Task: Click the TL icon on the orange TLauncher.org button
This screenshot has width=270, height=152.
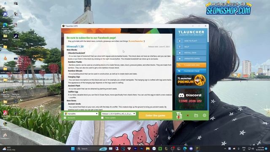Action: (179, 65)
